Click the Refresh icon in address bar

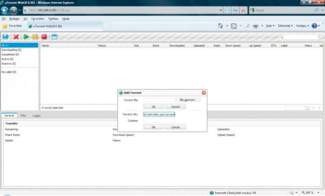click(235, 10)
